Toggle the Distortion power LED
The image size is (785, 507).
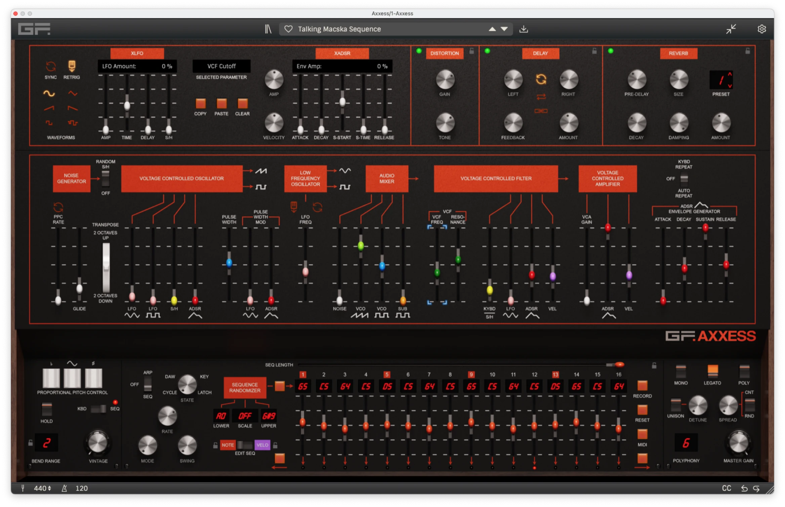point(419,51)
